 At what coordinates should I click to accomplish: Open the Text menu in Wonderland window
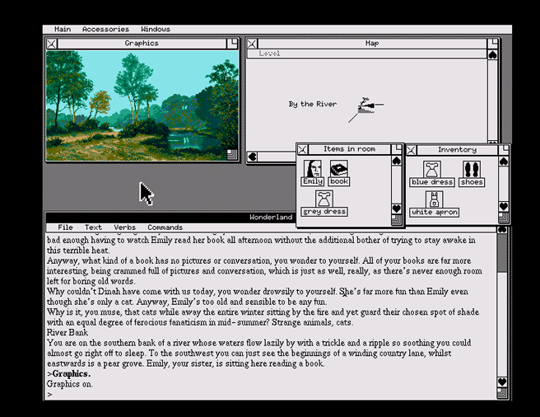tap(93, 227)
